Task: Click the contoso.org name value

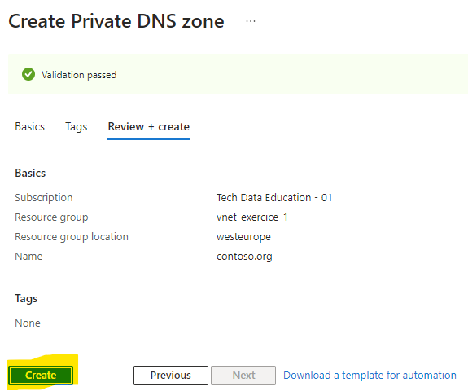Action: point(244,257)
